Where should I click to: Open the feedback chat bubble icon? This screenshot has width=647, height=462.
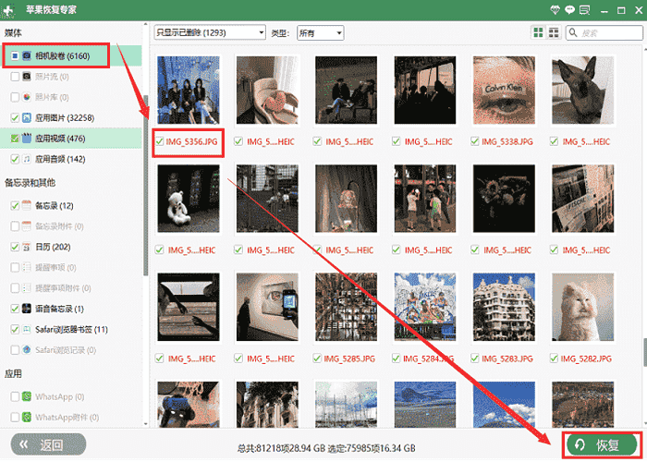pos(570,10)
